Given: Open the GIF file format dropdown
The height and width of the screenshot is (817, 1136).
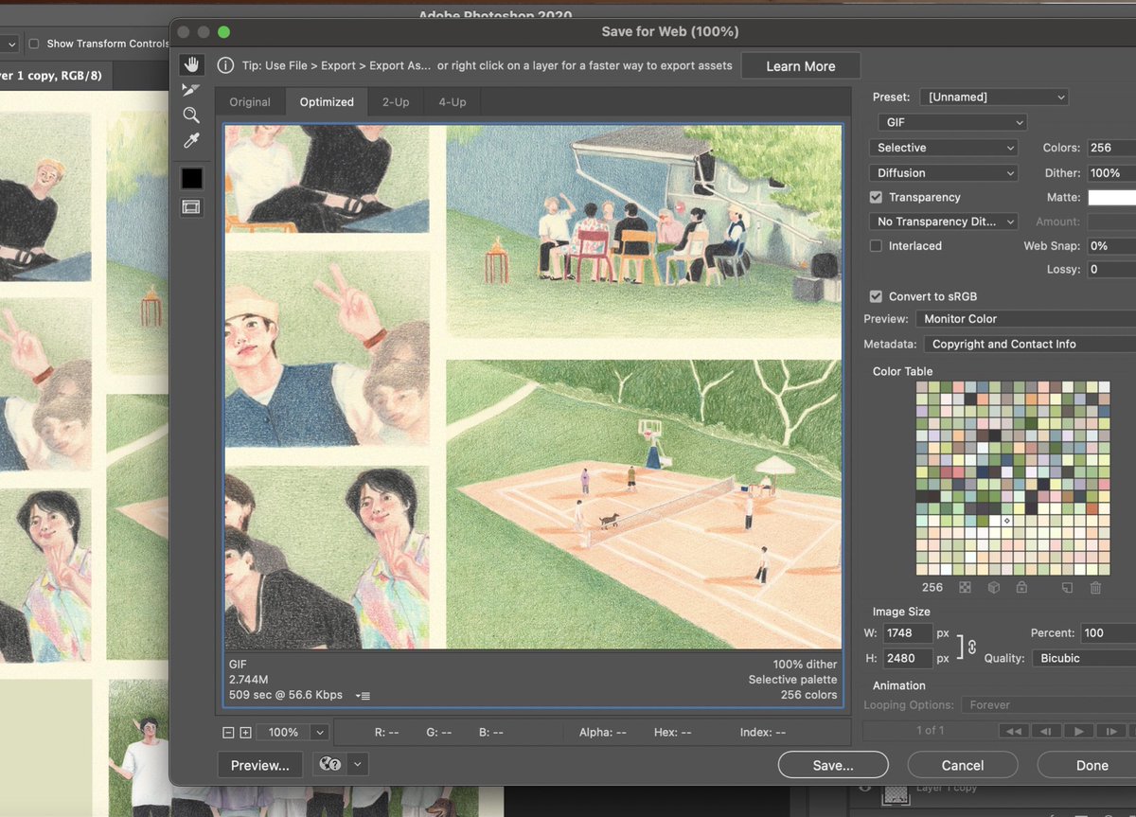Looking at the screenshot, I should pos(951,122).
